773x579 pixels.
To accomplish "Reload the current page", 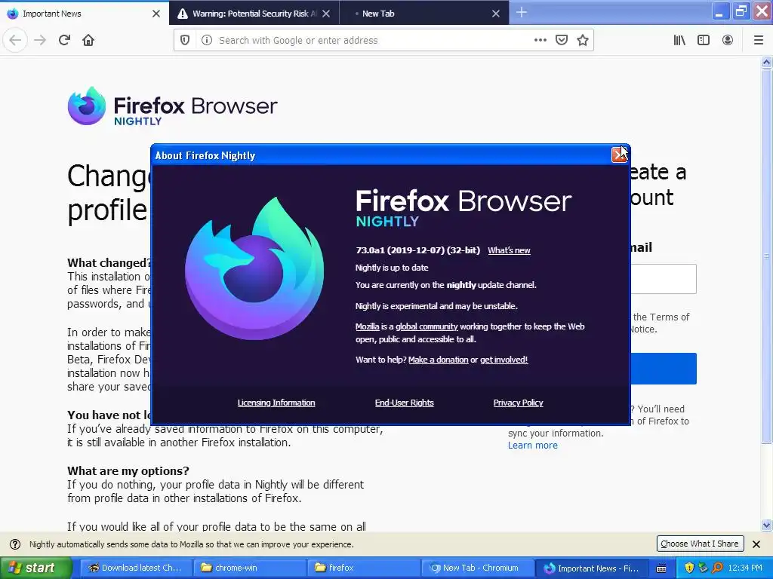I will point(64,40).
